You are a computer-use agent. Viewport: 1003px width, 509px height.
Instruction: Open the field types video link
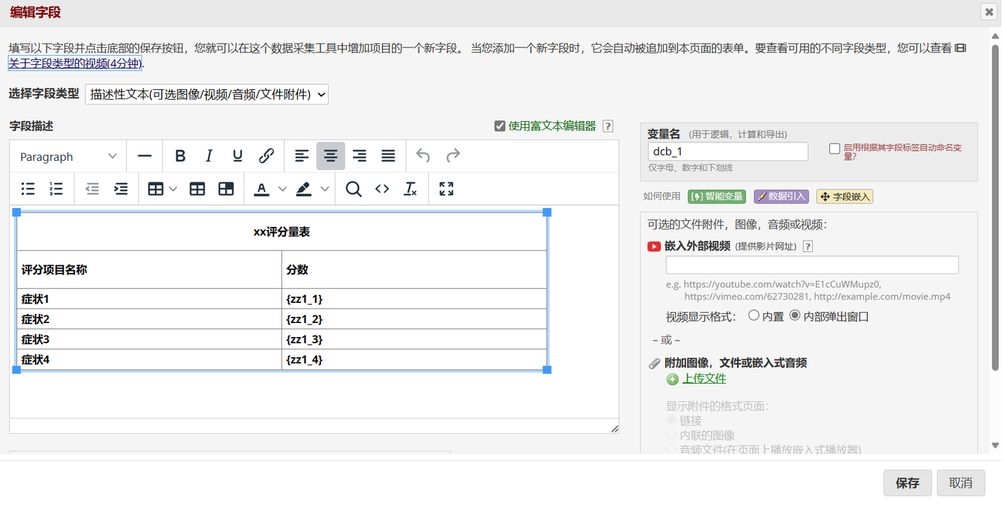[72, 63]
